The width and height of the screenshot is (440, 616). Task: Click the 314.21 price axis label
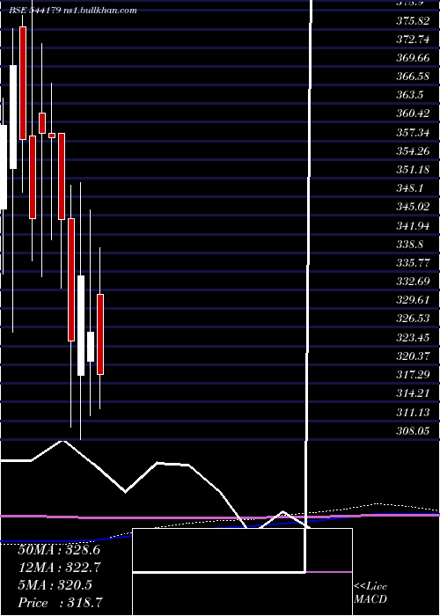click(x=413, y=393)
